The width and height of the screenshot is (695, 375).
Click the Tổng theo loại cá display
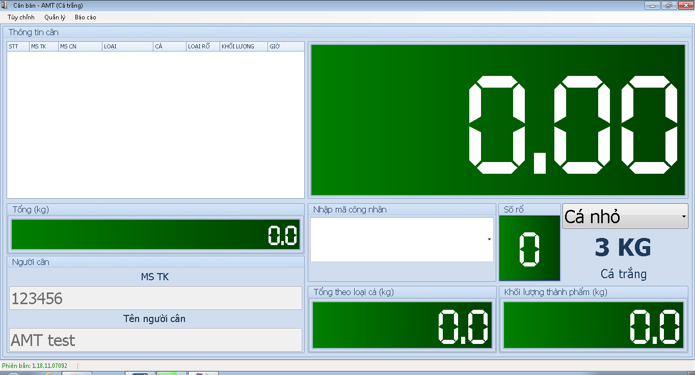[402, 325]
